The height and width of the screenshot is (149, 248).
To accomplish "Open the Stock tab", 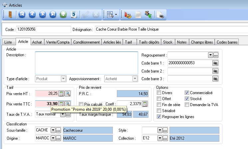I will (x=168, y=42).
